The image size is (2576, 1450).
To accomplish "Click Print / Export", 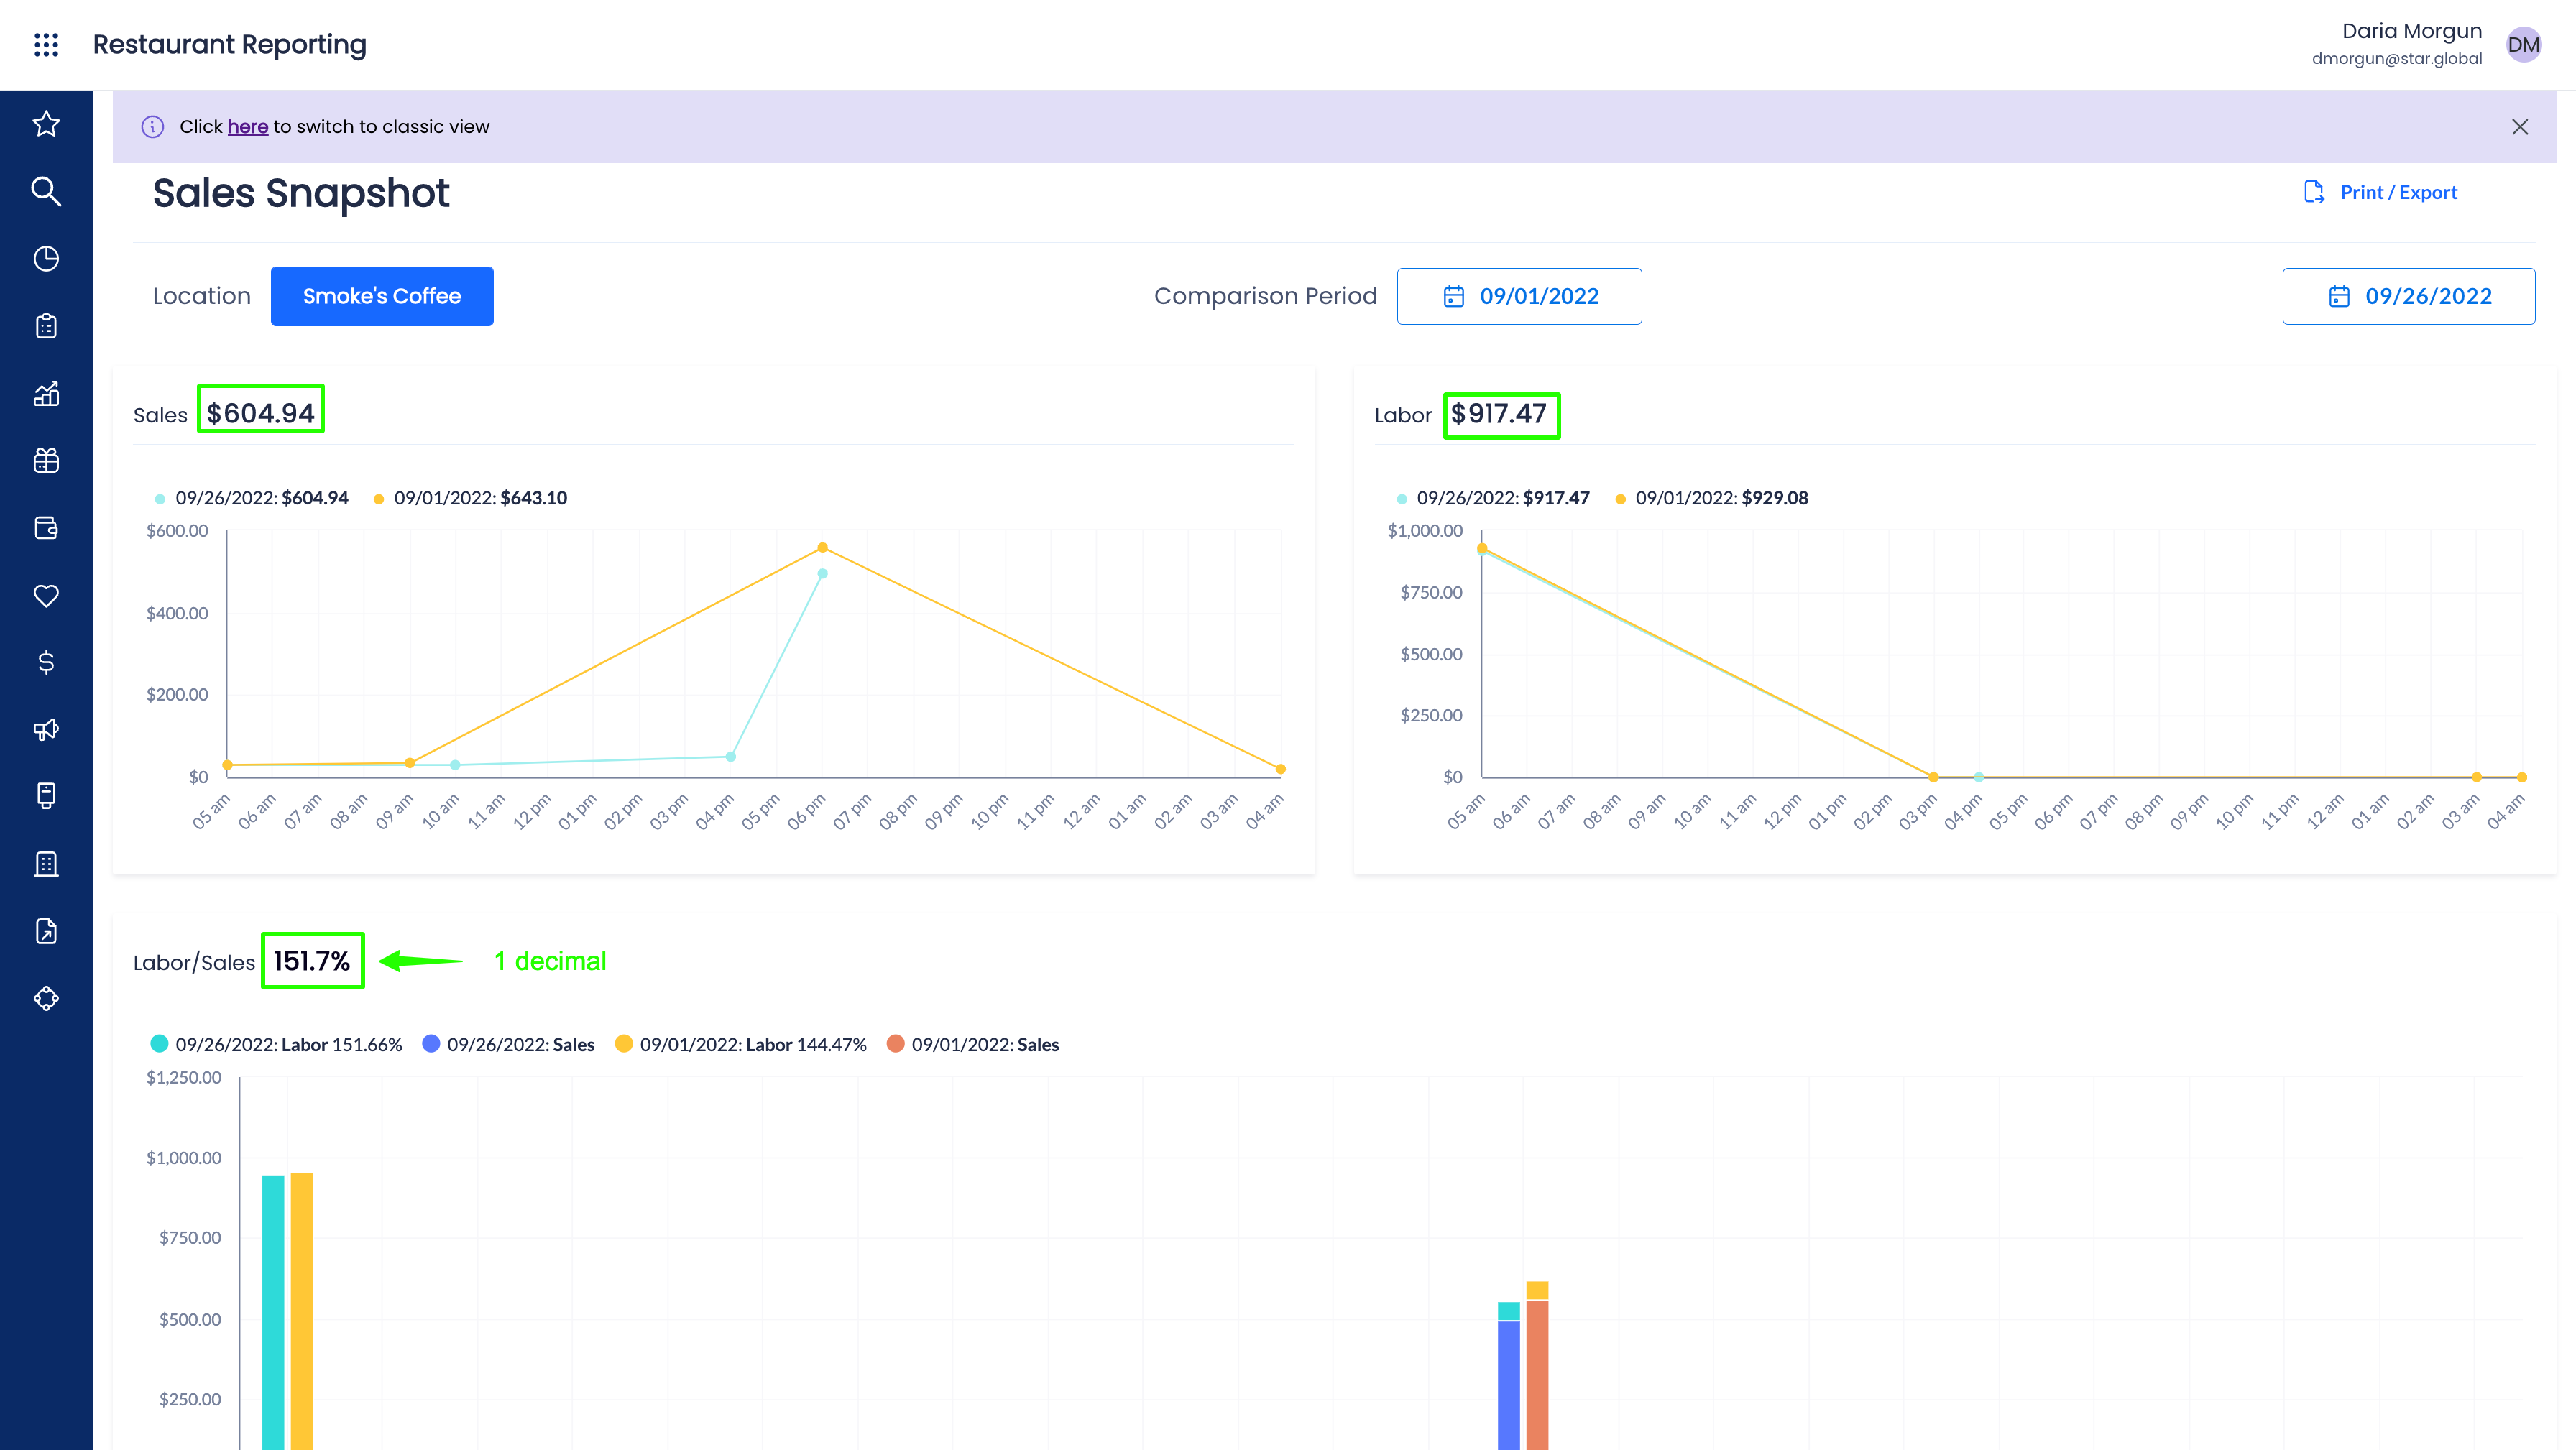I will coord(2381,192).
